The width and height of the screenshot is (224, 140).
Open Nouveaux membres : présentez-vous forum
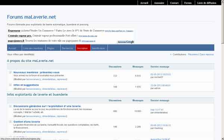coord(37,72)
